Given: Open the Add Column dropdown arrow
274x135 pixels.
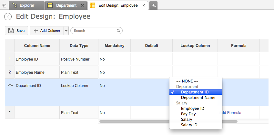Looking at the screenshot, I should point(66,31).
